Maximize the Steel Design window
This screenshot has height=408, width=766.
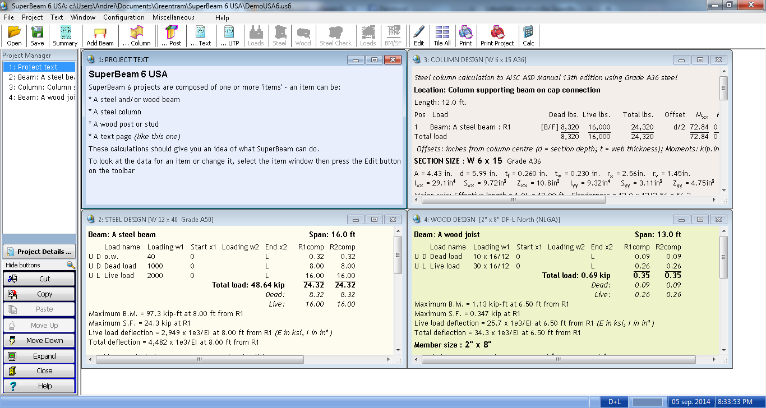pyautogui.click(x=375, y=219)
